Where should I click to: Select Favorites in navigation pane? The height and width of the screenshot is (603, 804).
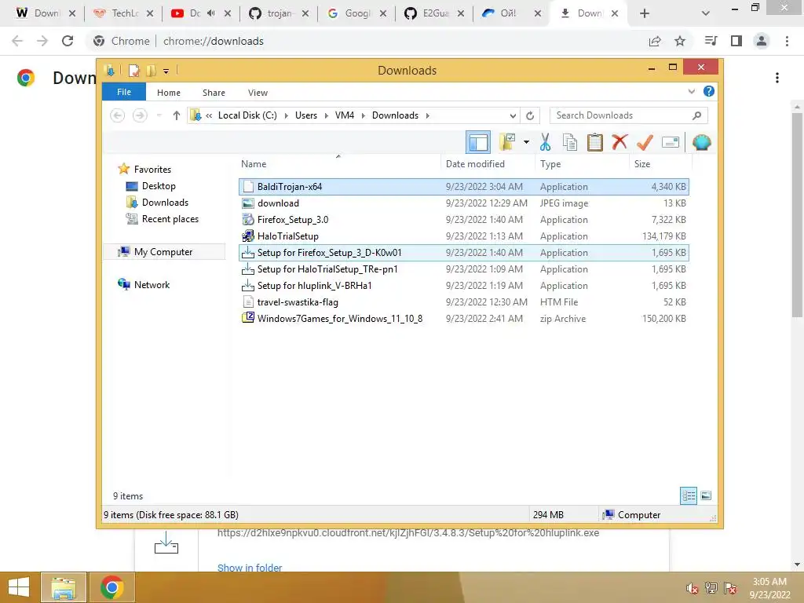click(x=152, y=170)
